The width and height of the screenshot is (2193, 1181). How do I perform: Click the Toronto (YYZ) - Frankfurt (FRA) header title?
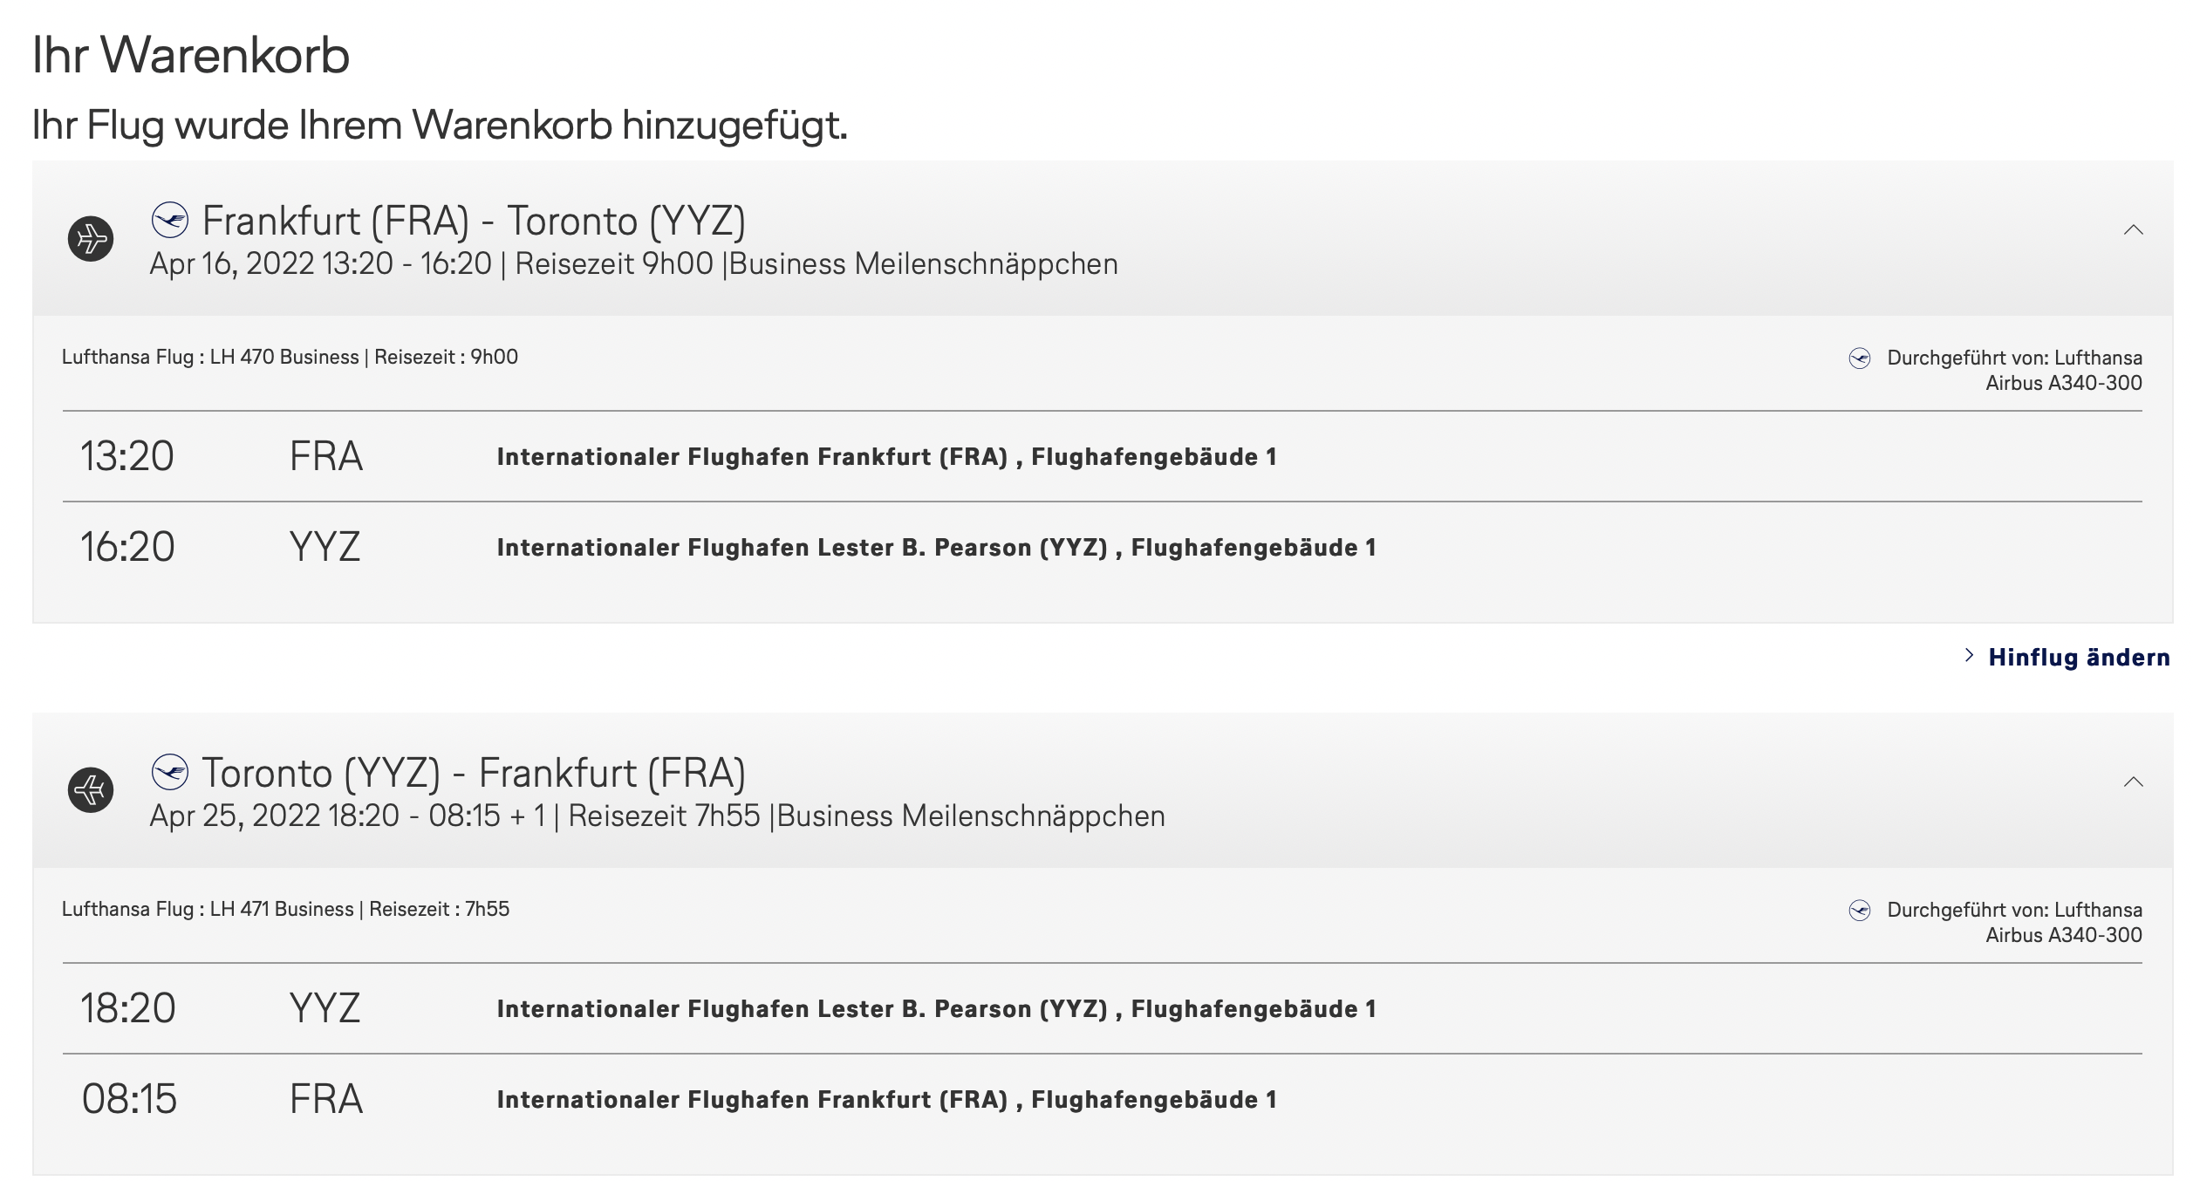click(x=474, y=774)
